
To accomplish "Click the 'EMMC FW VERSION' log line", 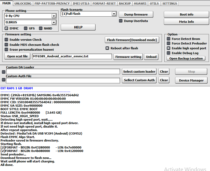I will click(33, 99).
